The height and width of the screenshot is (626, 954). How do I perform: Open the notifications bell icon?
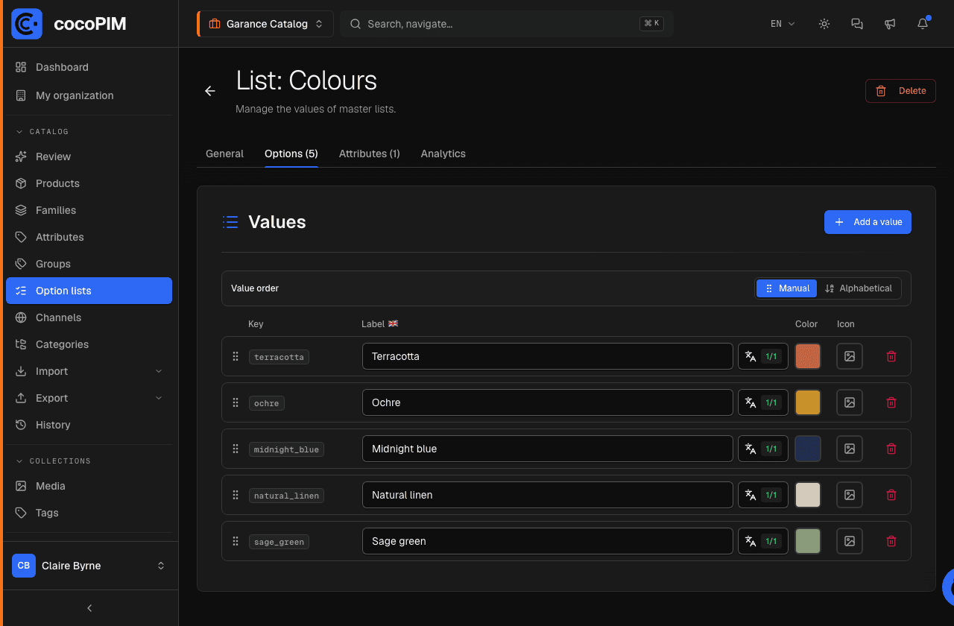pyautogui.click(x=923, y=24)
